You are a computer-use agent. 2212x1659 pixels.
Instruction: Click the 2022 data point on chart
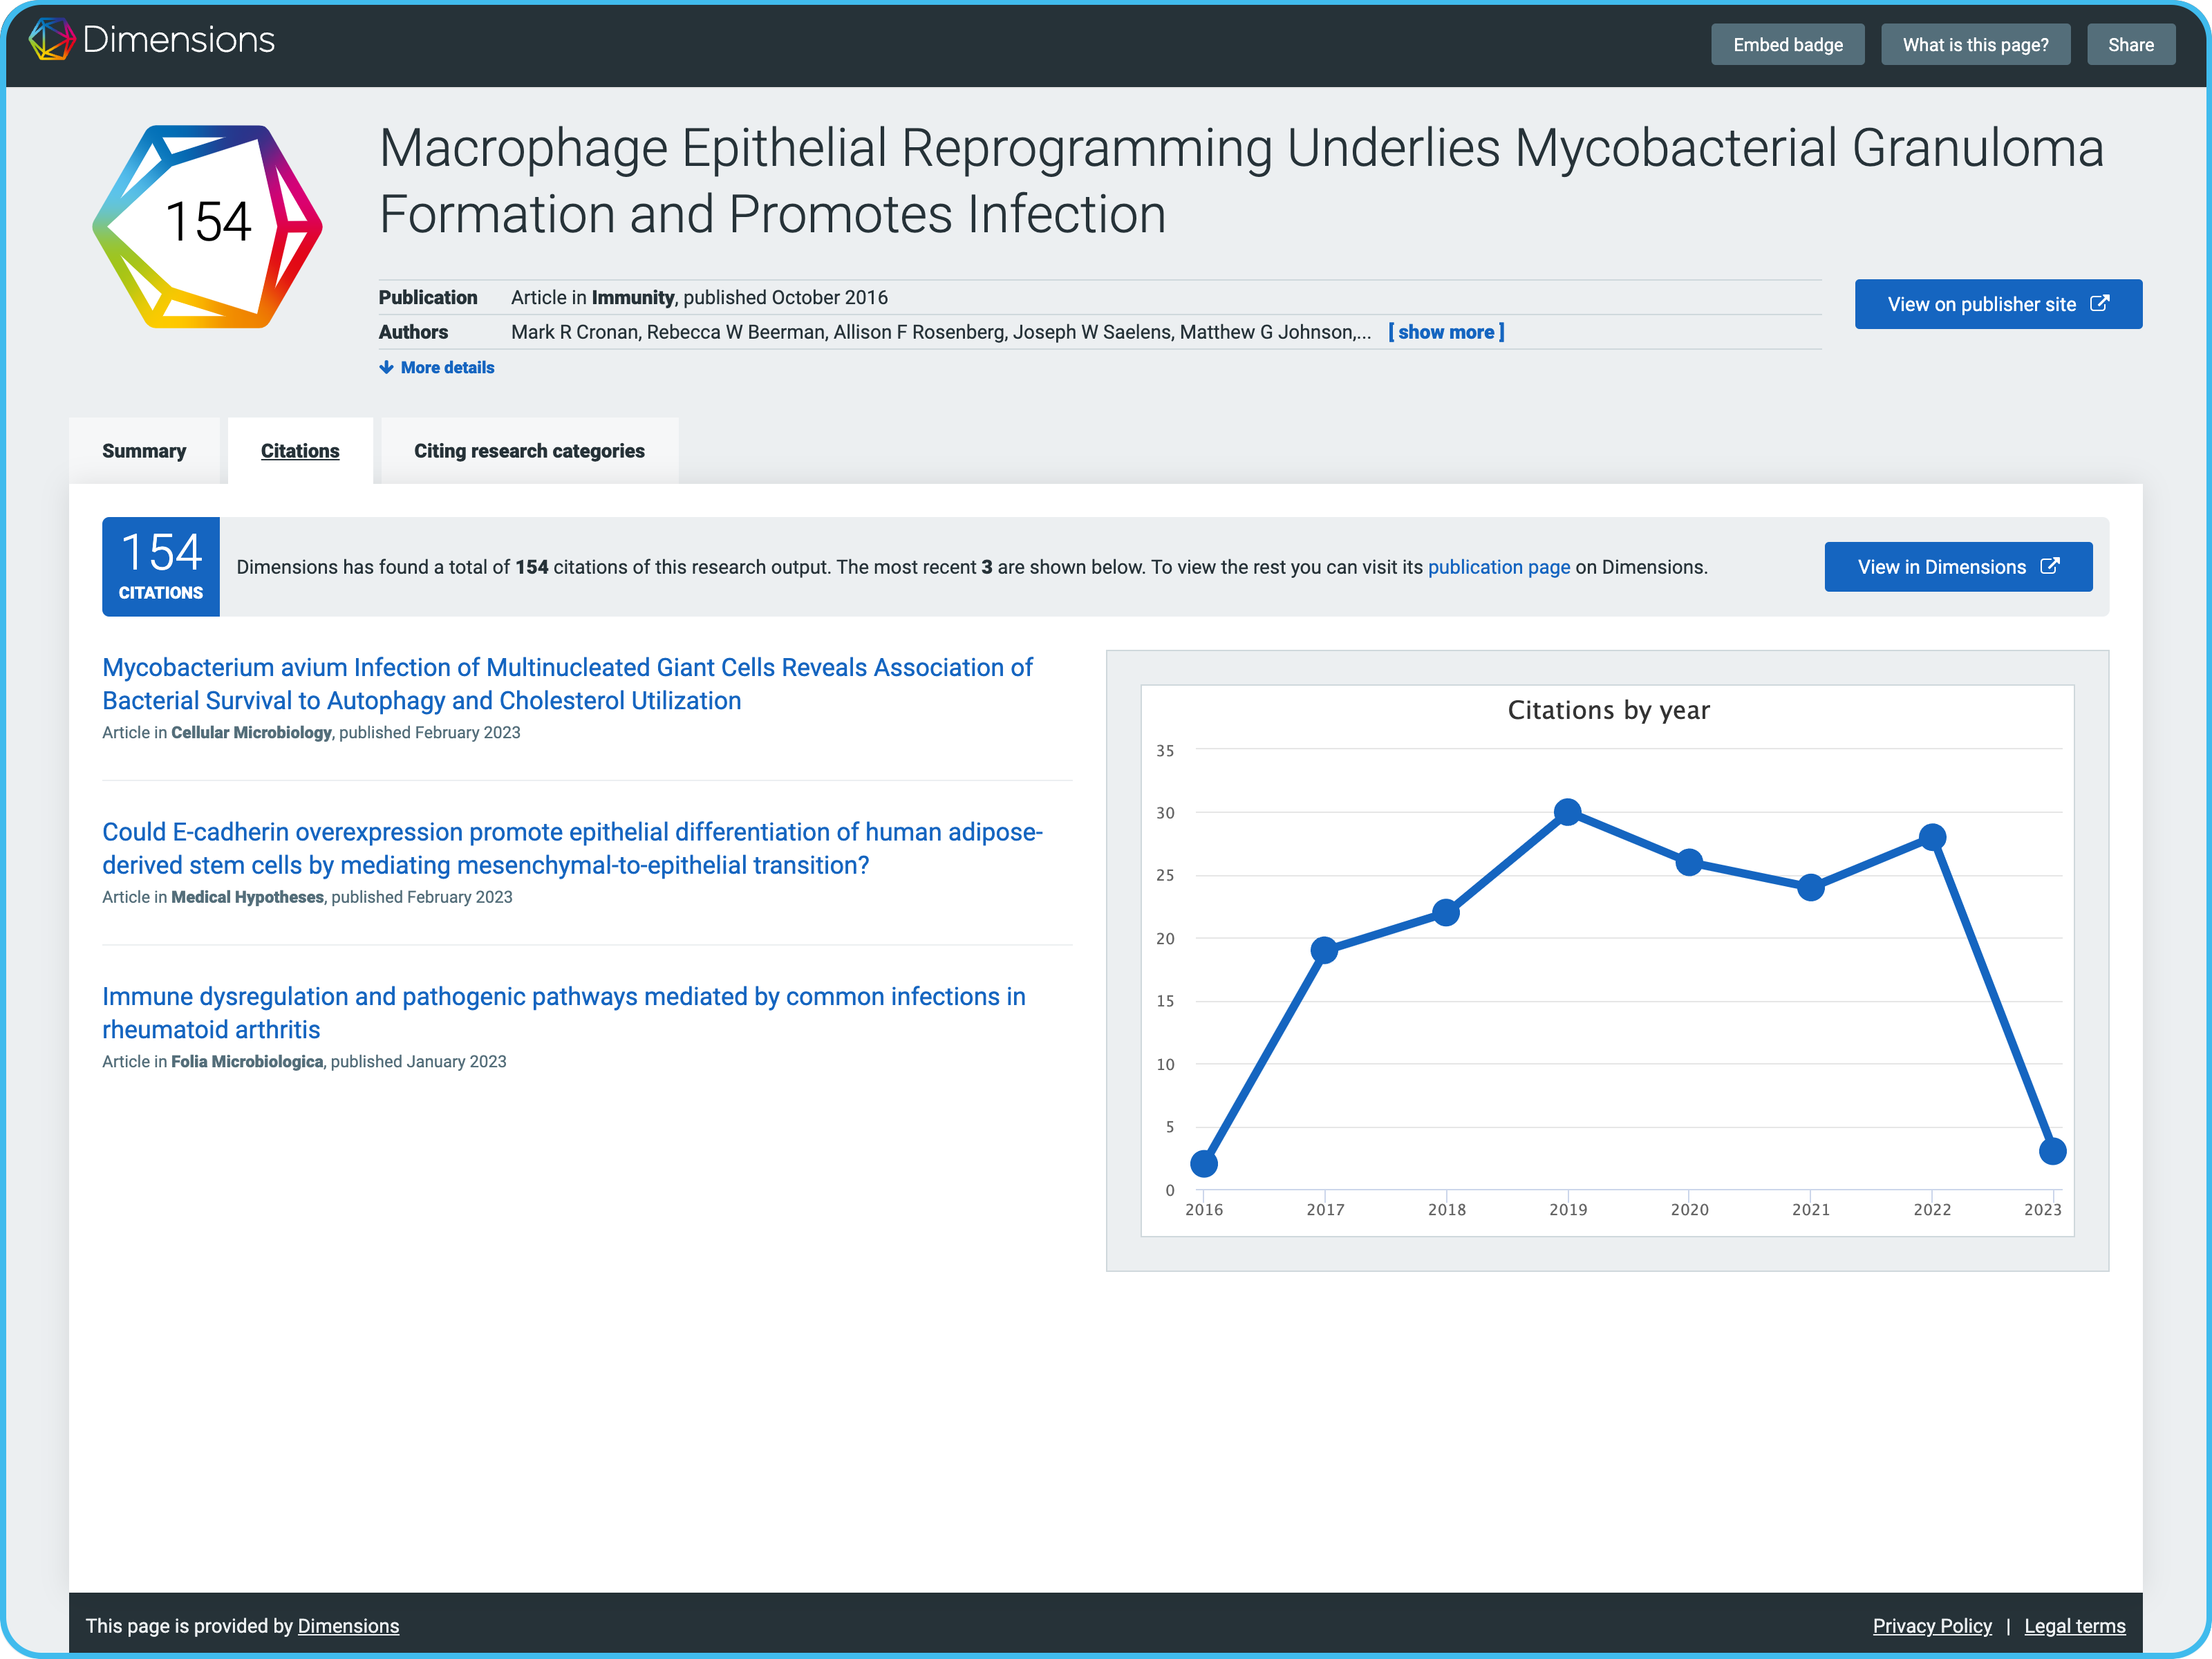[1932, 837]
